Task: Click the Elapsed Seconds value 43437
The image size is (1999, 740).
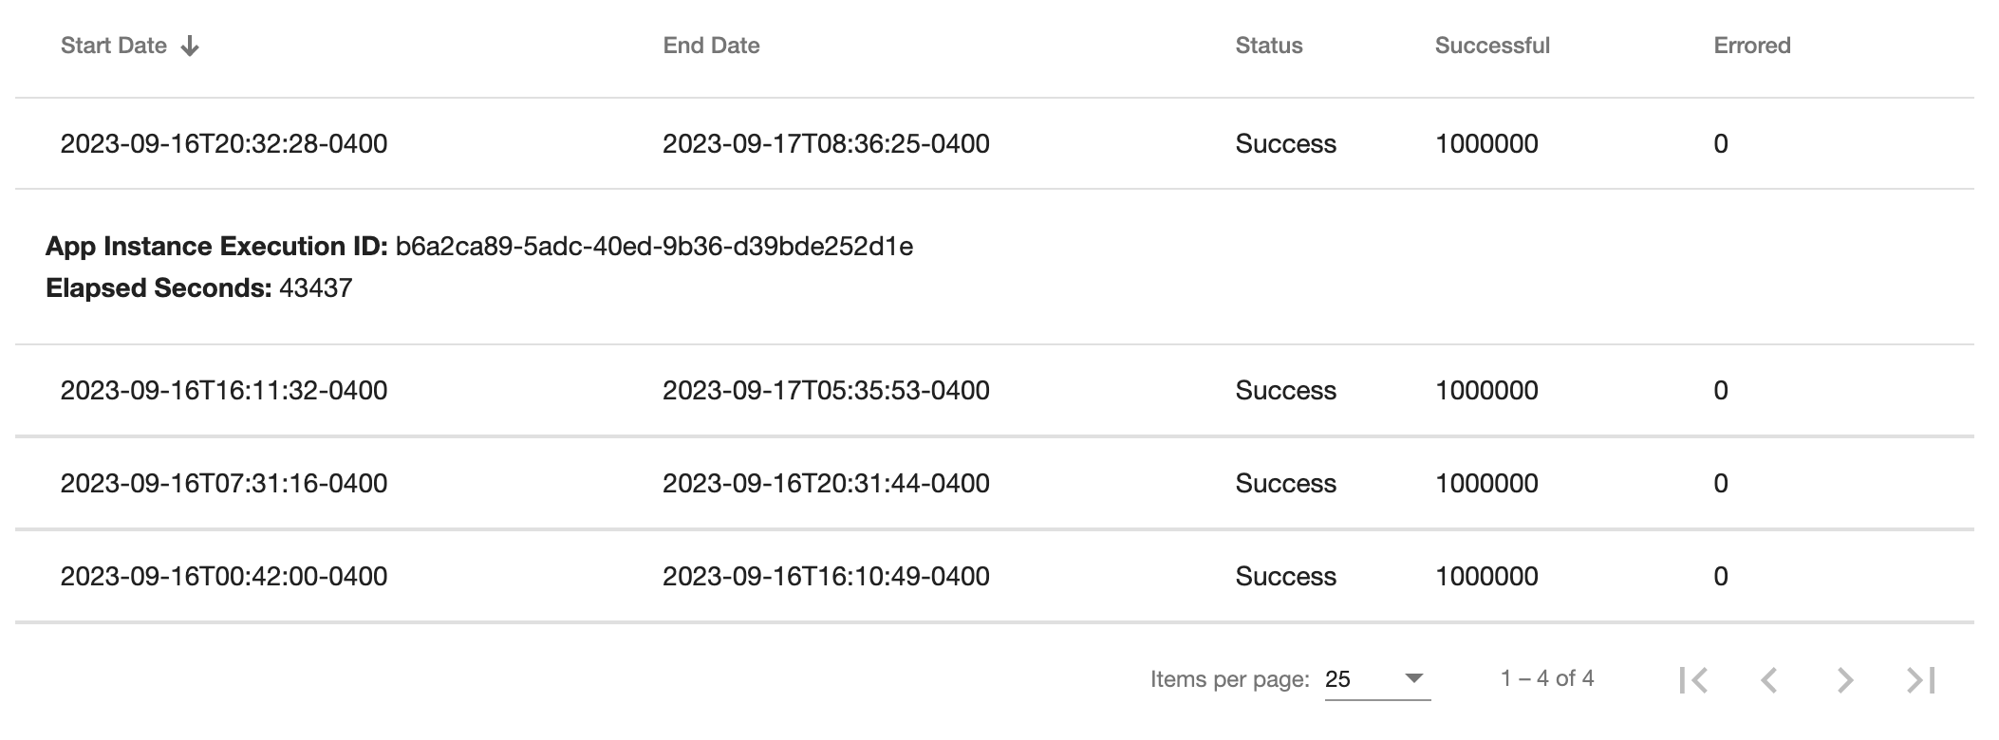Action: pos(315,288)
